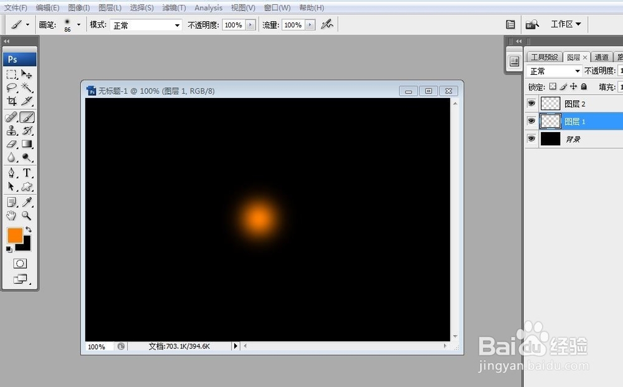Open the brushes palette toggle button

click(511, 25)
